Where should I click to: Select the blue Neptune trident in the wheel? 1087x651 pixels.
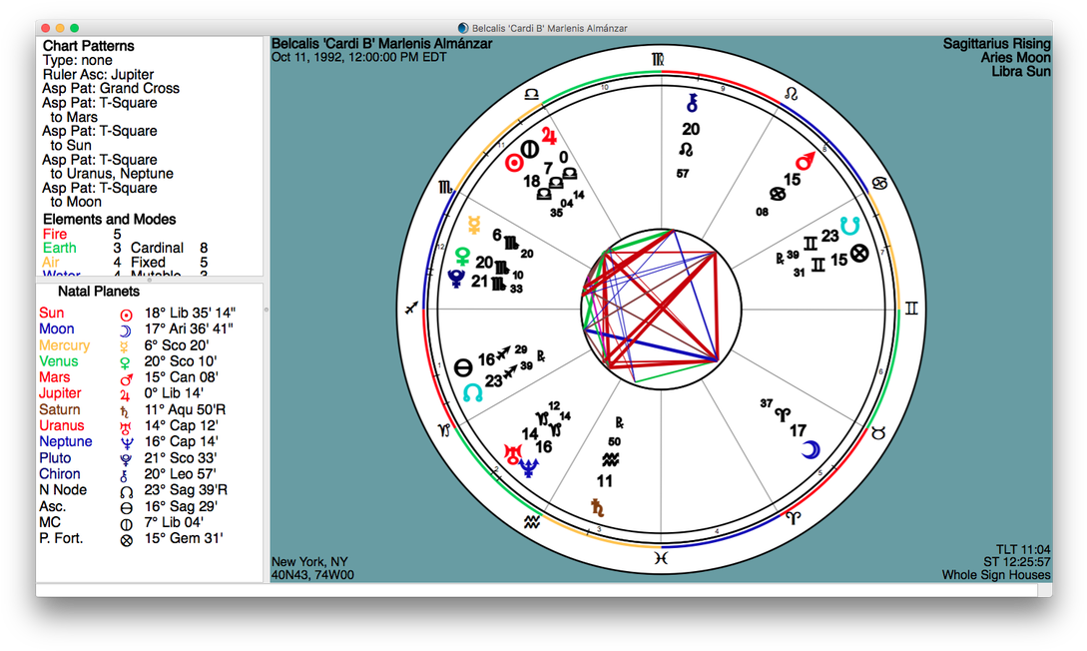[x=529, y=468]
